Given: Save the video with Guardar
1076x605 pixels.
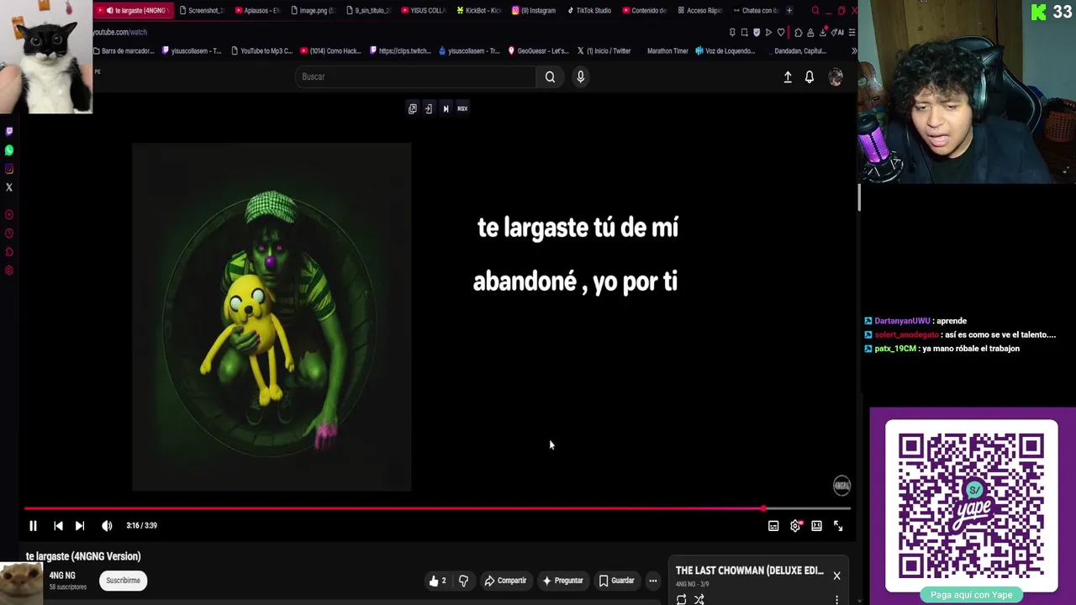Looking at the screenshot, I should pyautogui.click(x=616, y=581).
